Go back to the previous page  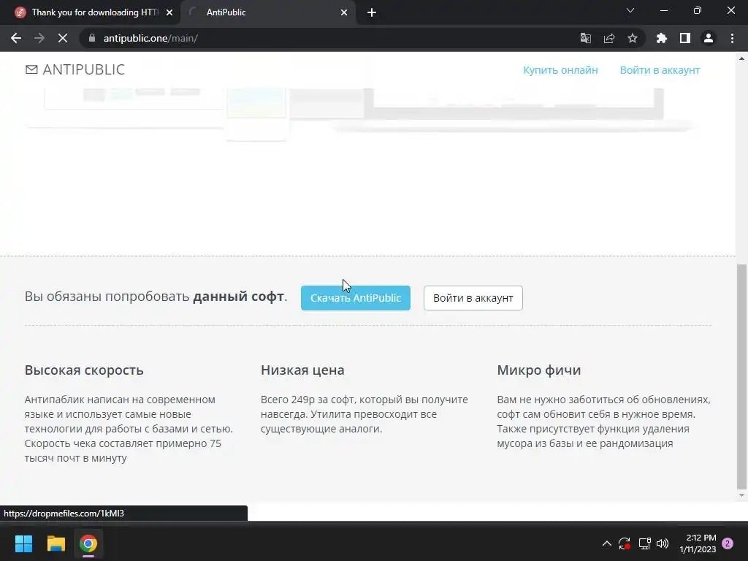click(x=16, y=38)
